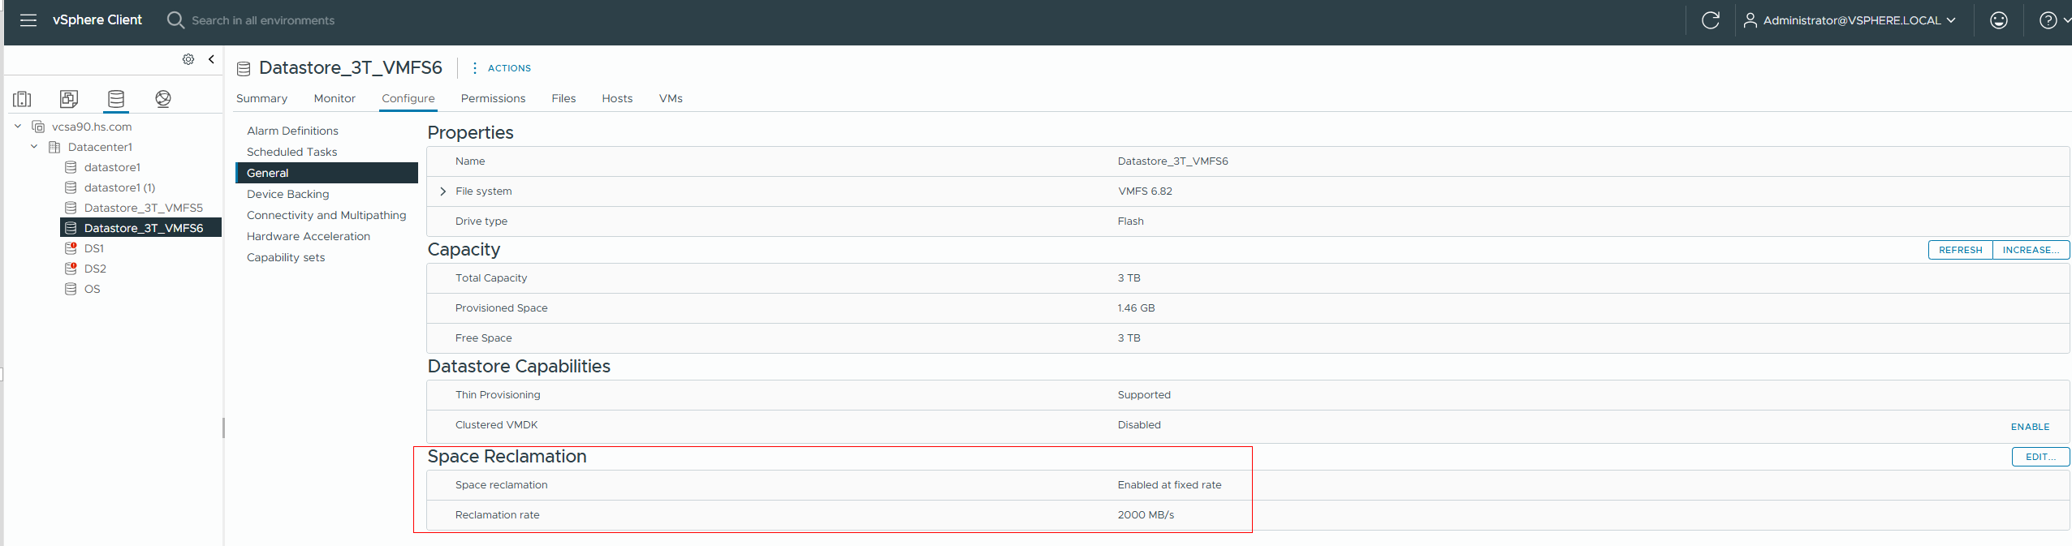Image resolution: width=2072 pixels, height=546 pixels.
Task: Expand the File system property row
Action: pyautogui.click(x=442, y=191)
